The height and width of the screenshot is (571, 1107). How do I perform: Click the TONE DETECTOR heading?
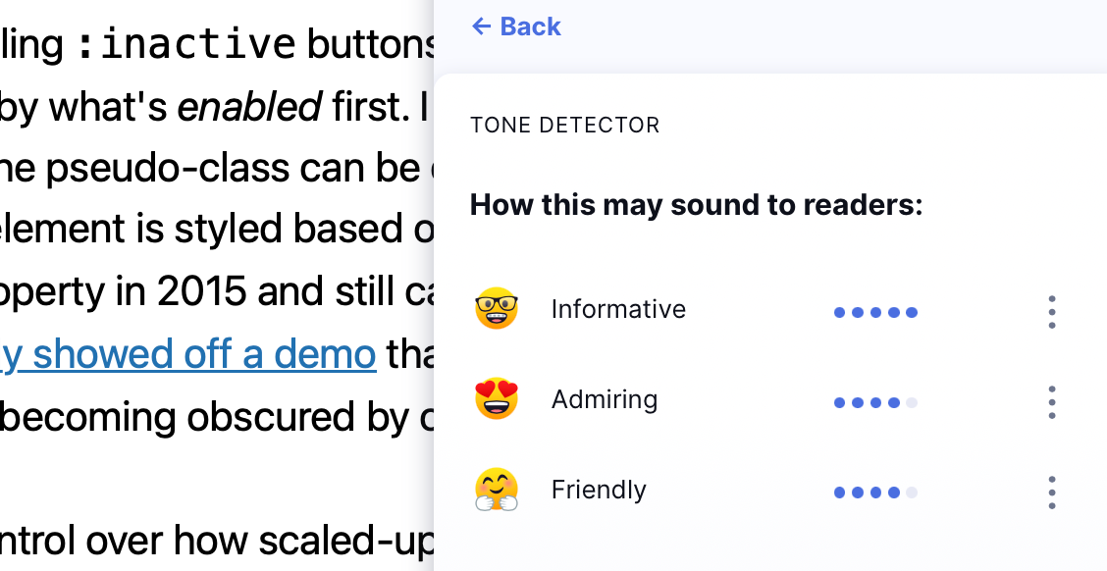565,125
